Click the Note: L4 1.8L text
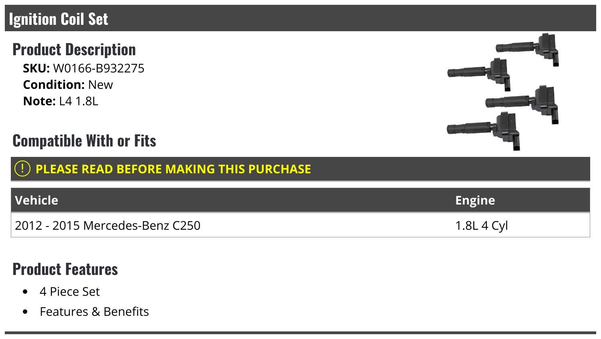 [x=61, y=101]
